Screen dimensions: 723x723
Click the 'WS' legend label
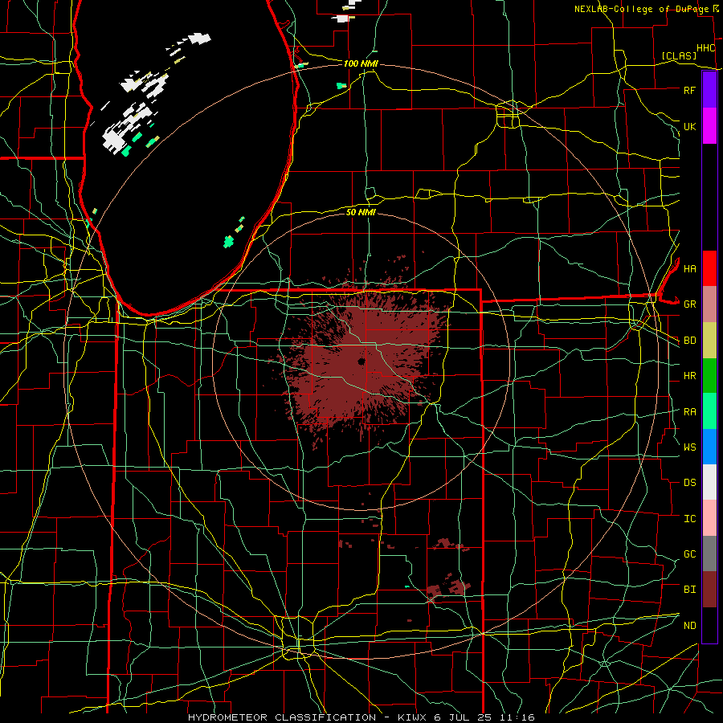[x=689, y=447]
